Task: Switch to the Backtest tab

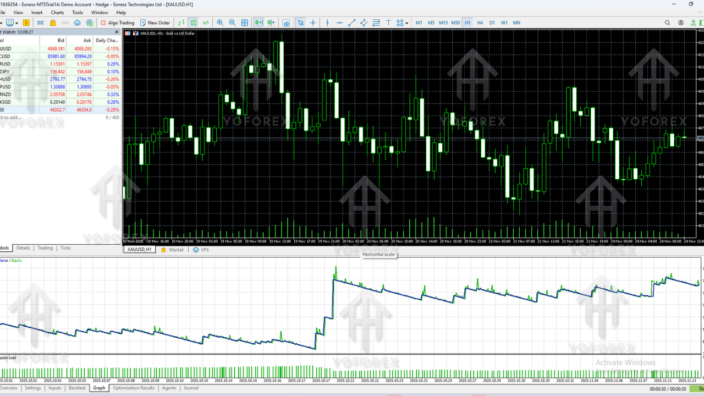Action: tap(77, 388)
